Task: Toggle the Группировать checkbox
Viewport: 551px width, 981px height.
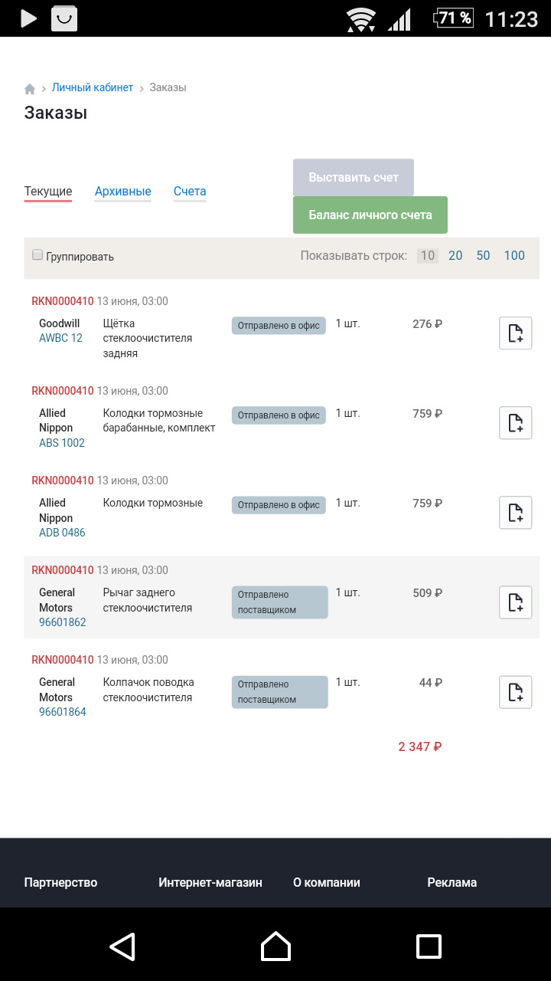Action: [x=37, y=255]
